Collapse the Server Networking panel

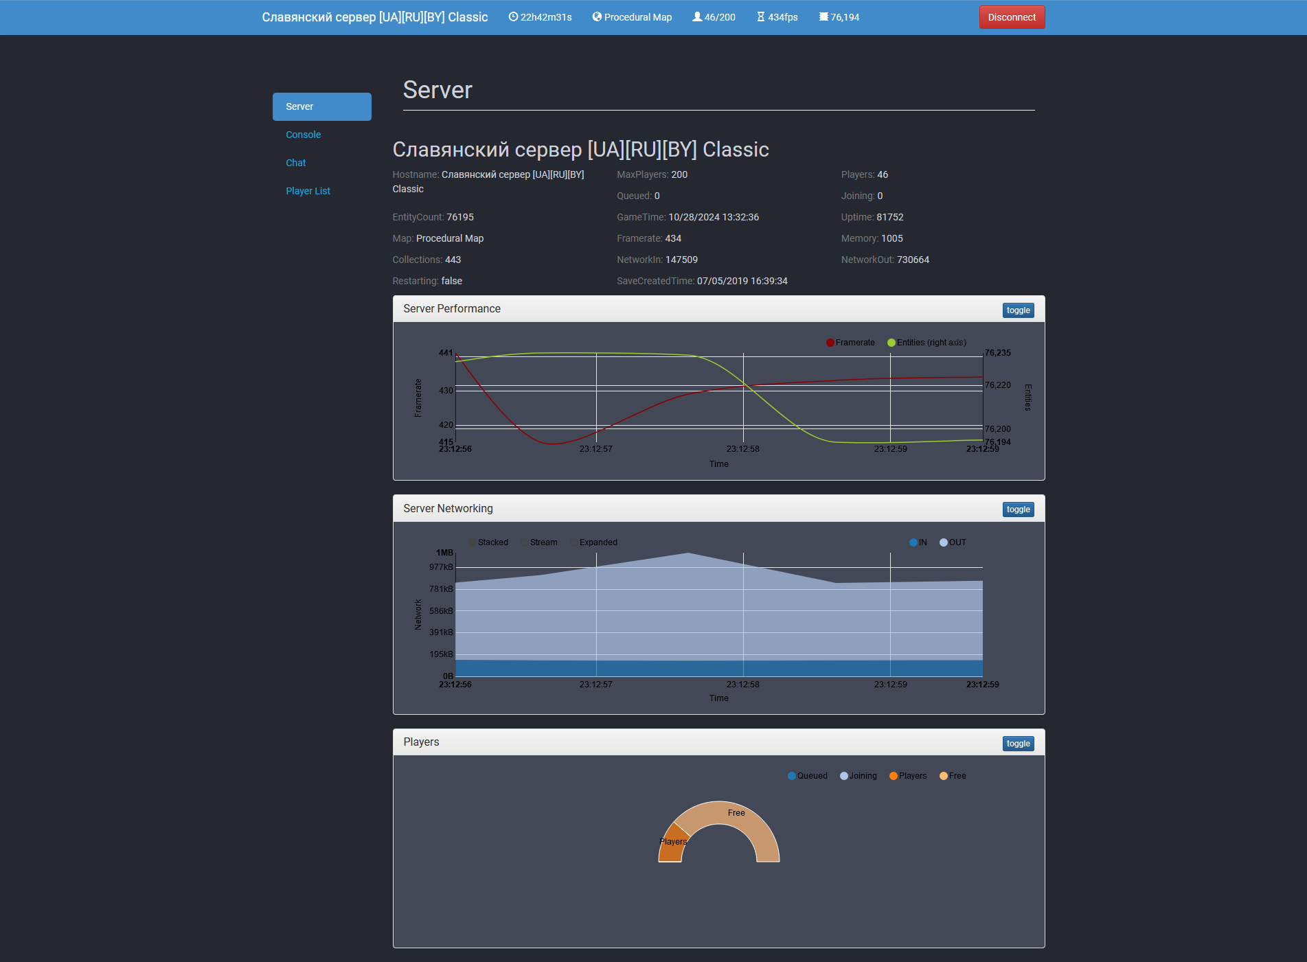coord(1018,509)
